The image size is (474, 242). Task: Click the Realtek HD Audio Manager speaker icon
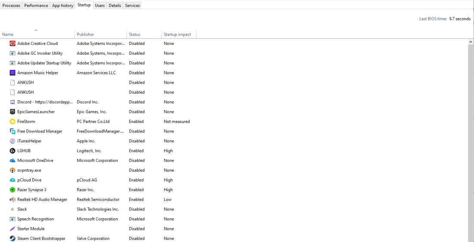pos(12,199)
